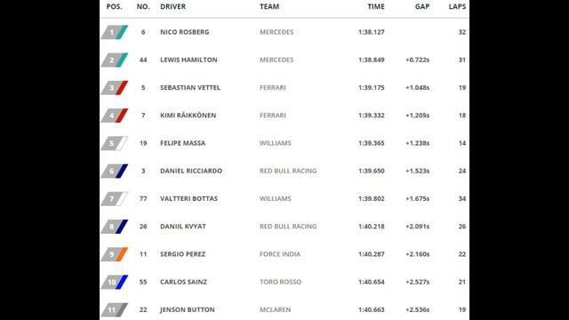Click position 1 badge with teal stripe
The image size is (569, 320).
click(x=115, y=32)
